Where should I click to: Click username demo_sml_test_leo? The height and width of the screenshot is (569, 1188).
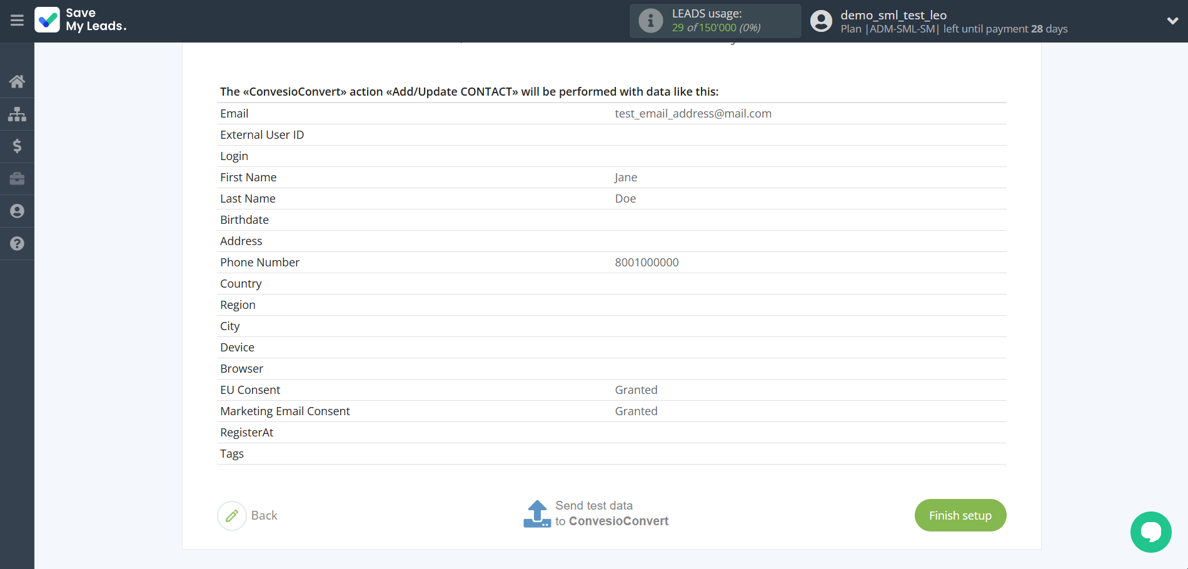pyautogui.click(x=894, y=15)
